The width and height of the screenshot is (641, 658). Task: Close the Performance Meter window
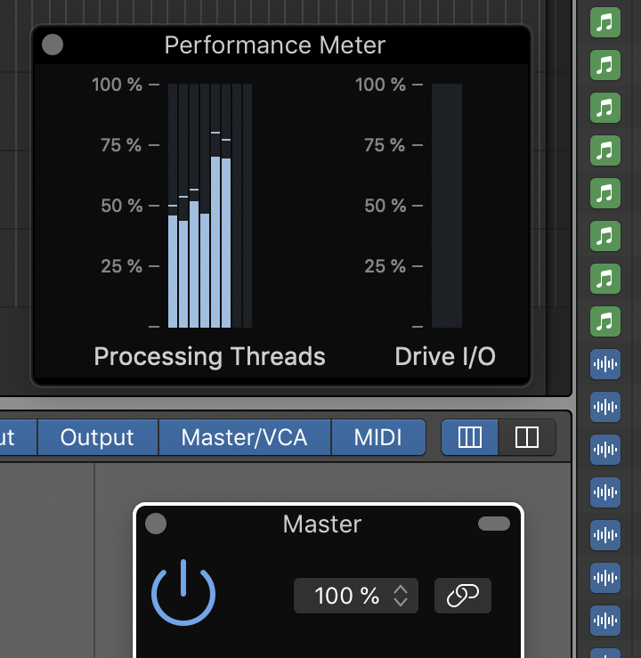[53, 45]
